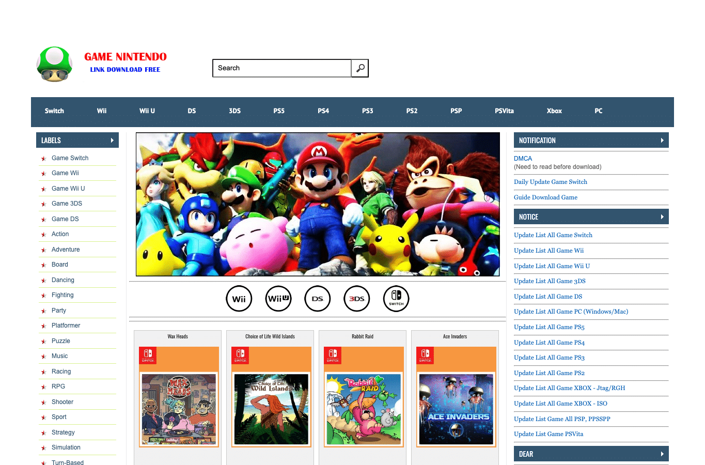Open Update List All Game Switch
Screen dimensions: 705x465
(x=553, y=235)
